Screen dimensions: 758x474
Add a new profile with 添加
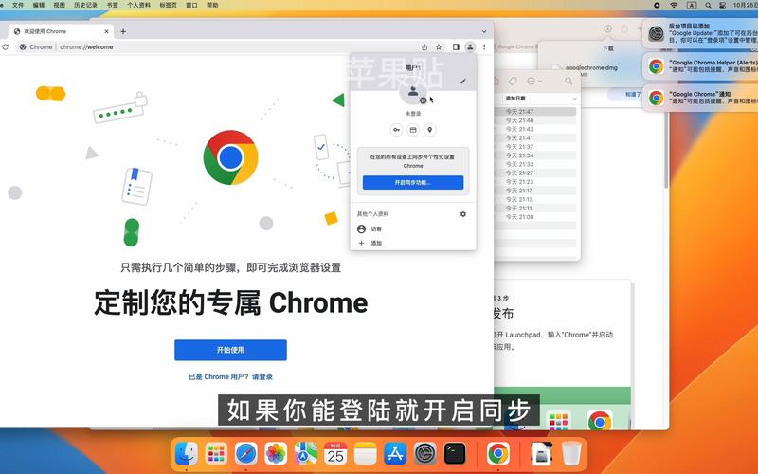[413, 243]
